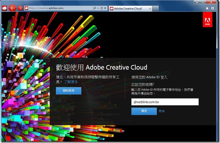Open the address bar dropdown arrow
The width and height of the screenshot is (220, 143).
98,8
